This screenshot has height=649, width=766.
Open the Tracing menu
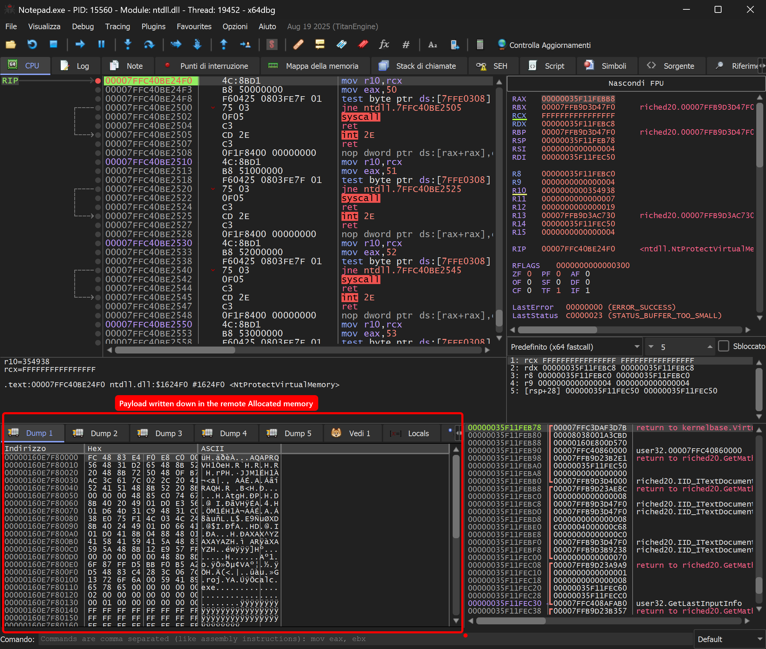[117, 26]
